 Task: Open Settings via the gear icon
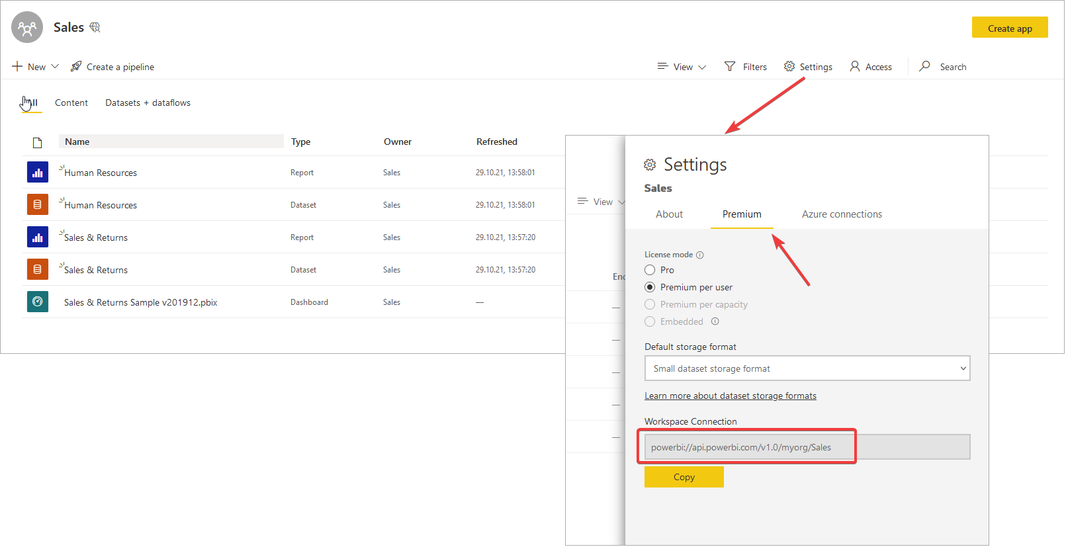point(789,66)
